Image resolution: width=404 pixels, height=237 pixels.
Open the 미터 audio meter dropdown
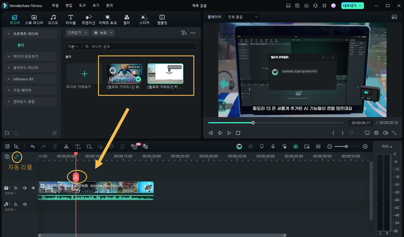point(387,146)
